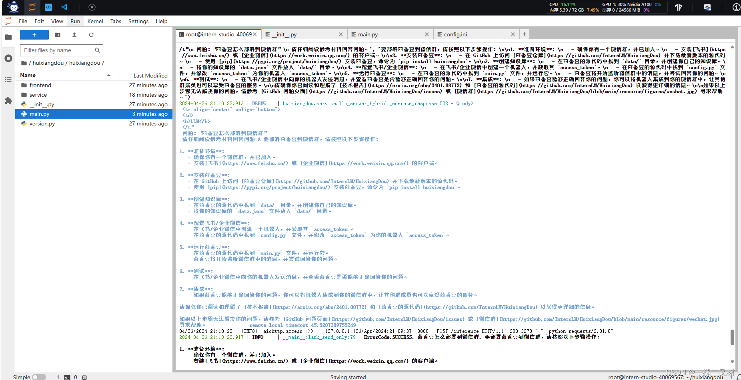Click terminal scrollbar up arrow
Image resolution: width=741 pixels, height=380 pixels.
click(732, 47)
